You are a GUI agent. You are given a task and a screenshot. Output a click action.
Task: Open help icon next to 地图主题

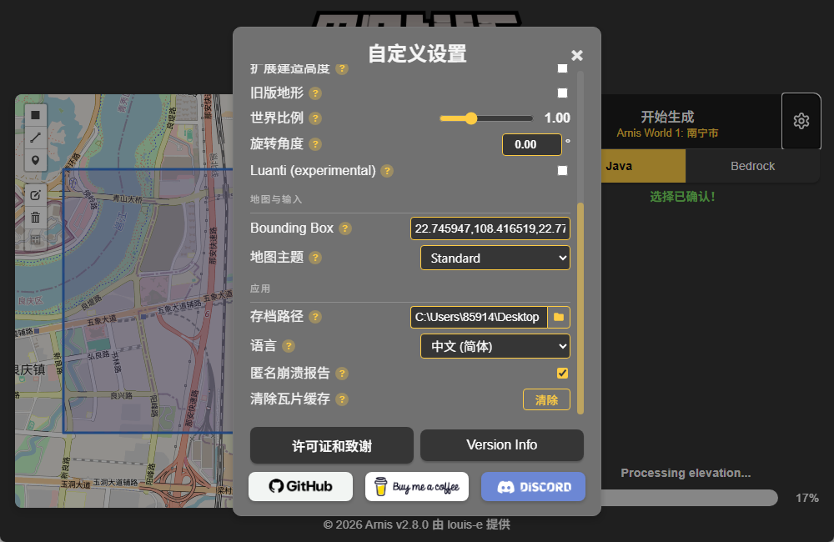pos(315,258)
